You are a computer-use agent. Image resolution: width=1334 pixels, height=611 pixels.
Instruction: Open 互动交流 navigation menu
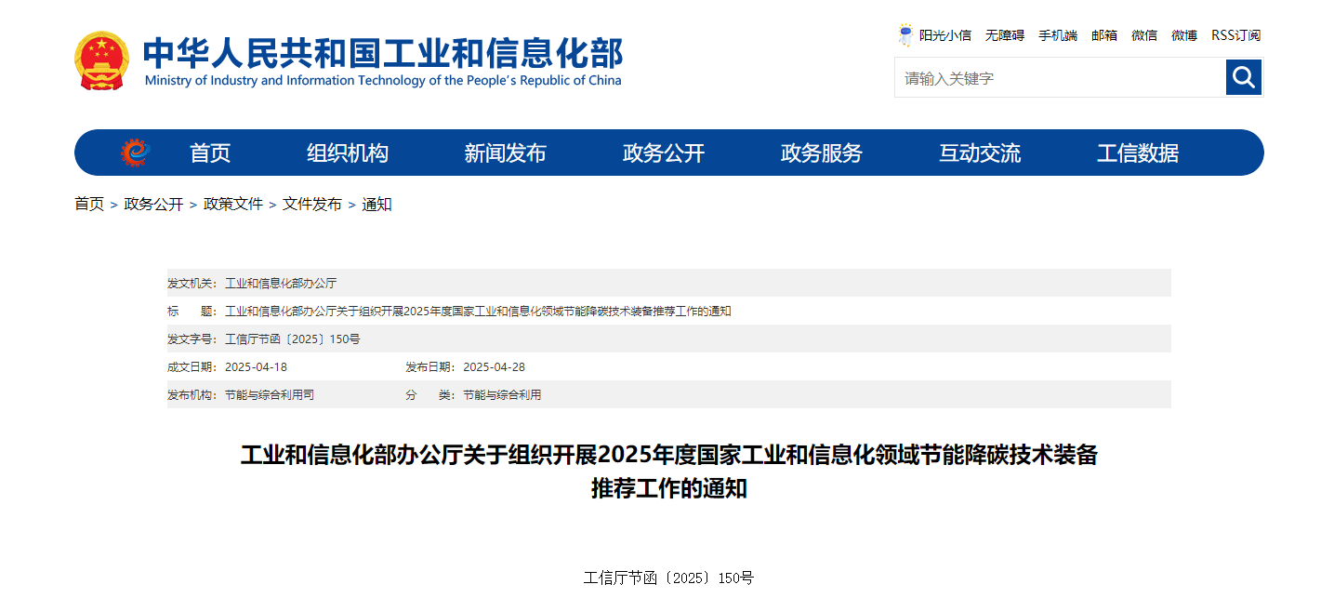(x=980, y=153)
